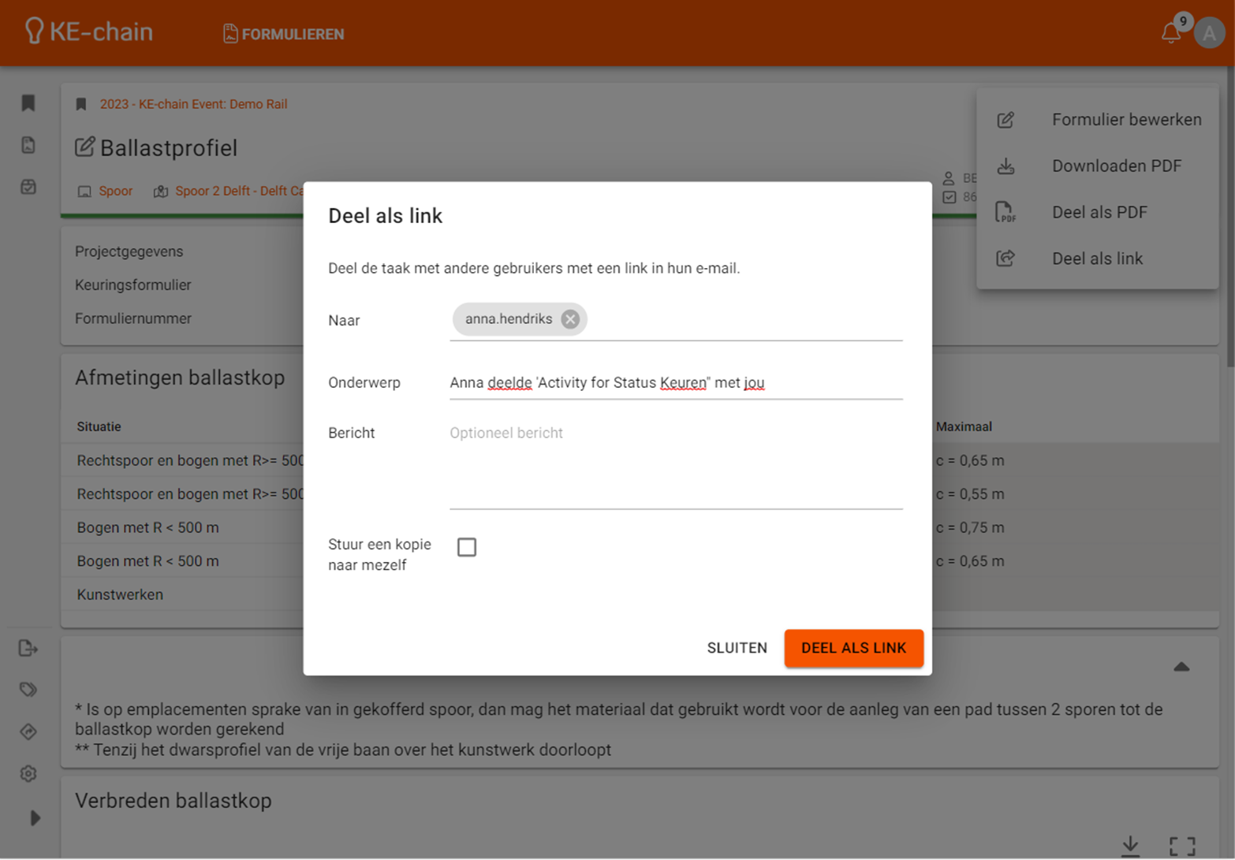Click the Onderwerp subject text field
The image size is (1235, 860).
(x=675, y=383)
